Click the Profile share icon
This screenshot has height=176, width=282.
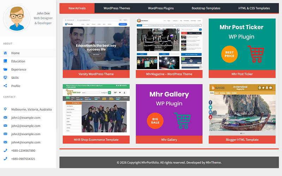tap(5, 86)
